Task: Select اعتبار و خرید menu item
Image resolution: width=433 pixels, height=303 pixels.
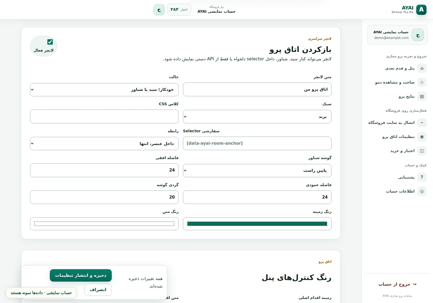Action: coord(397,151)
